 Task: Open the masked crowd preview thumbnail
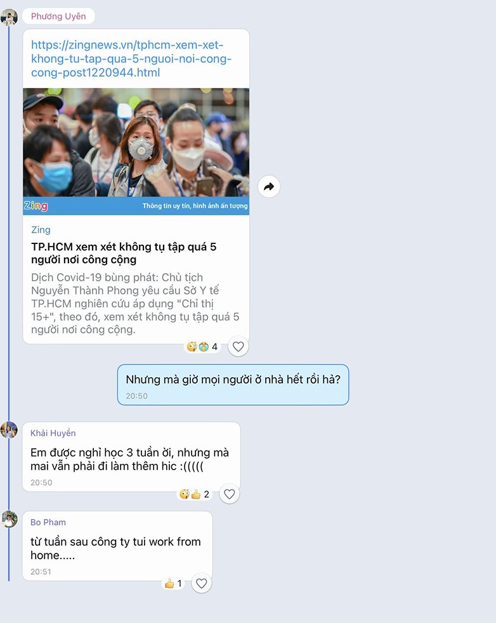tap(136, 151)
